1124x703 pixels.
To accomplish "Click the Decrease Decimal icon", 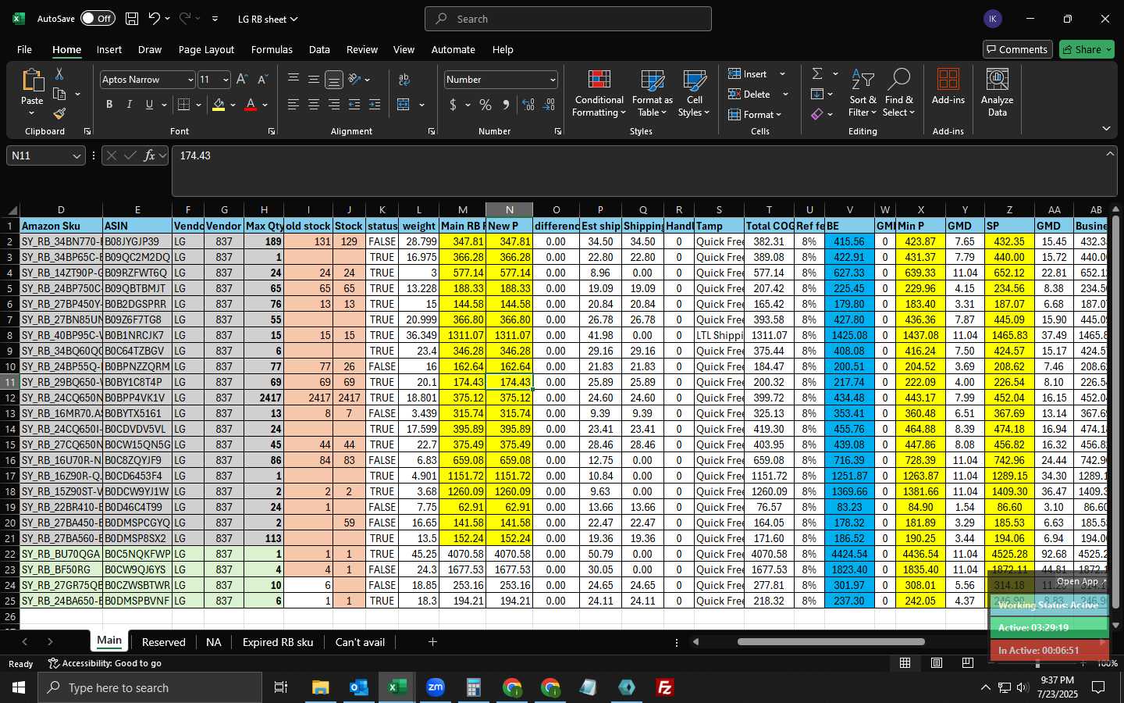I will click(549, 105).
